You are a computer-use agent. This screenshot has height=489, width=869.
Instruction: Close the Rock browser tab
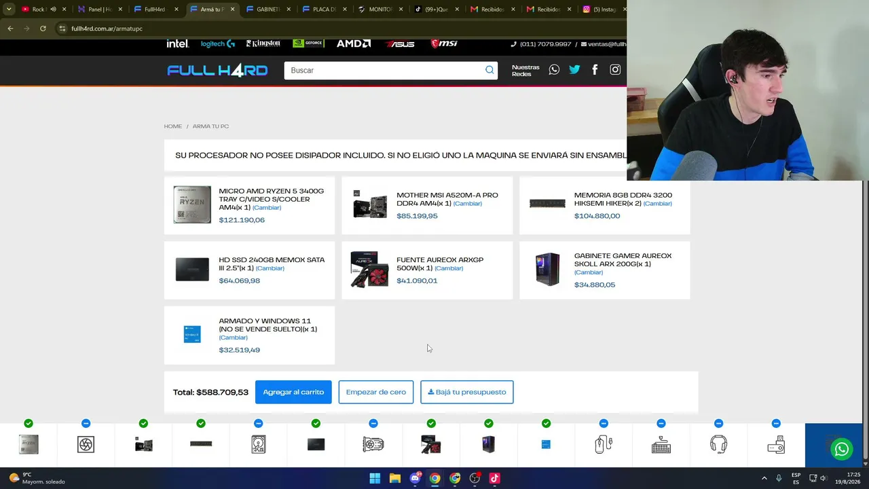pyautogui.click(x=64, y=10)
